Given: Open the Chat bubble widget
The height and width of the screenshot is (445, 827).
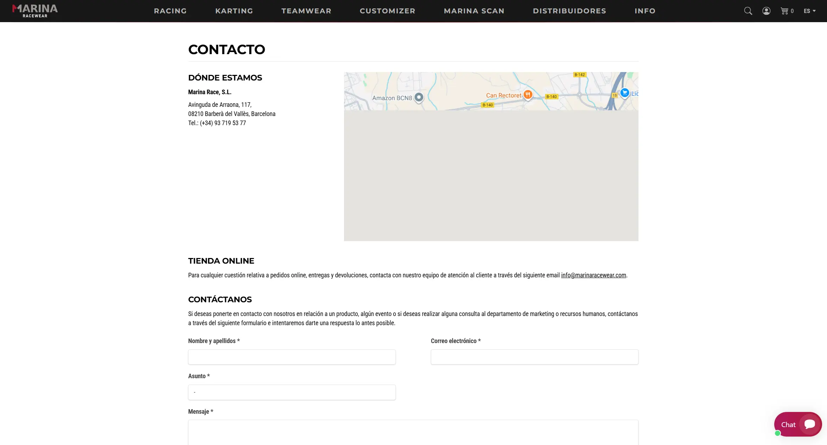Looking at the screenshot, I should 798,424.
